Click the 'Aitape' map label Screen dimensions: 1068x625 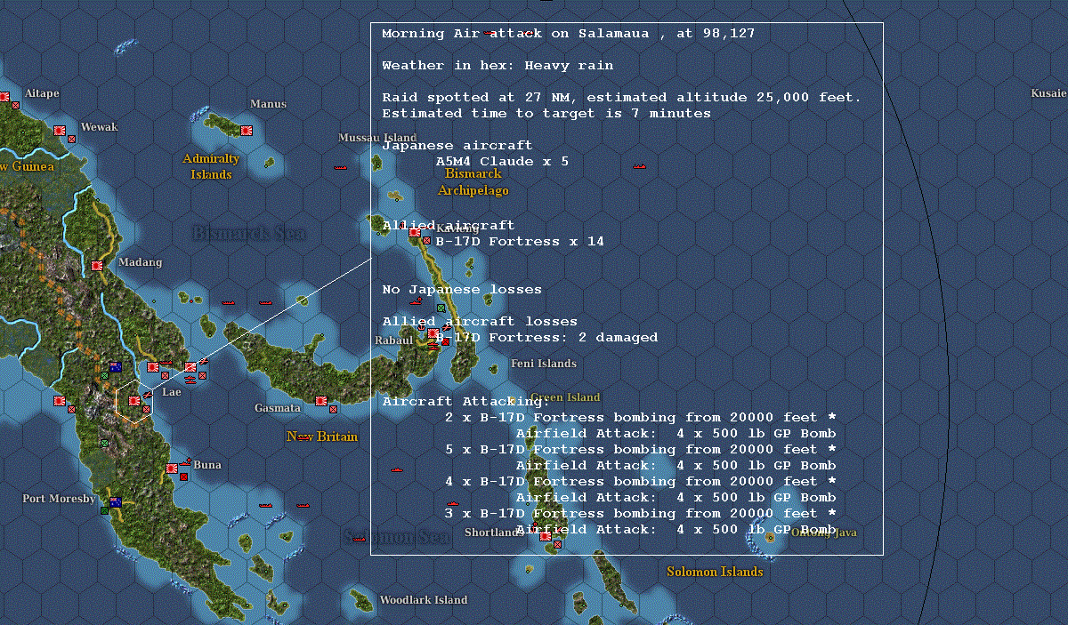pyautogui.click(x=43, y=93)
